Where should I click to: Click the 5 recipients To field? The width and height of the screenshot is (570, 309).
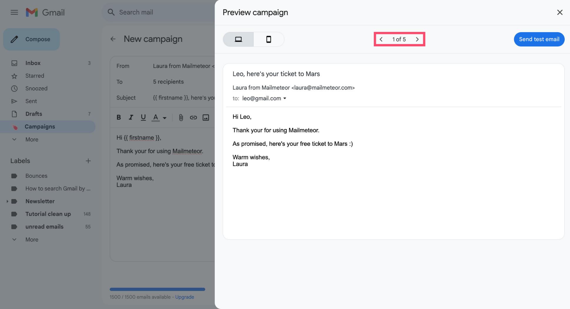click(x=168, y=82)
